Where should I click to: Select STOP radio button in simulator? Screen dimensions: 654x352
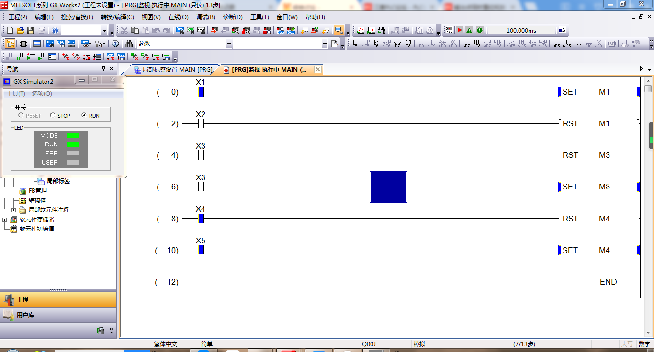click(x=53, y=116)
